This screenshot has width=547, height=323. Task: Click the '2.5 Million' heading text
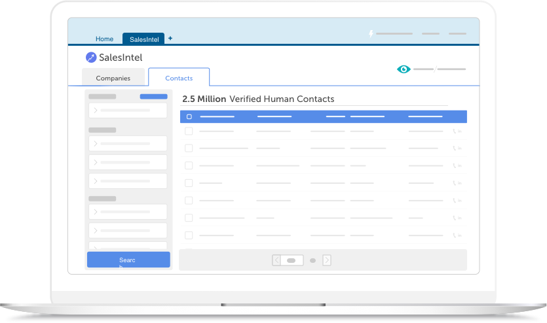pyautogui.click(x=204, y=99)
